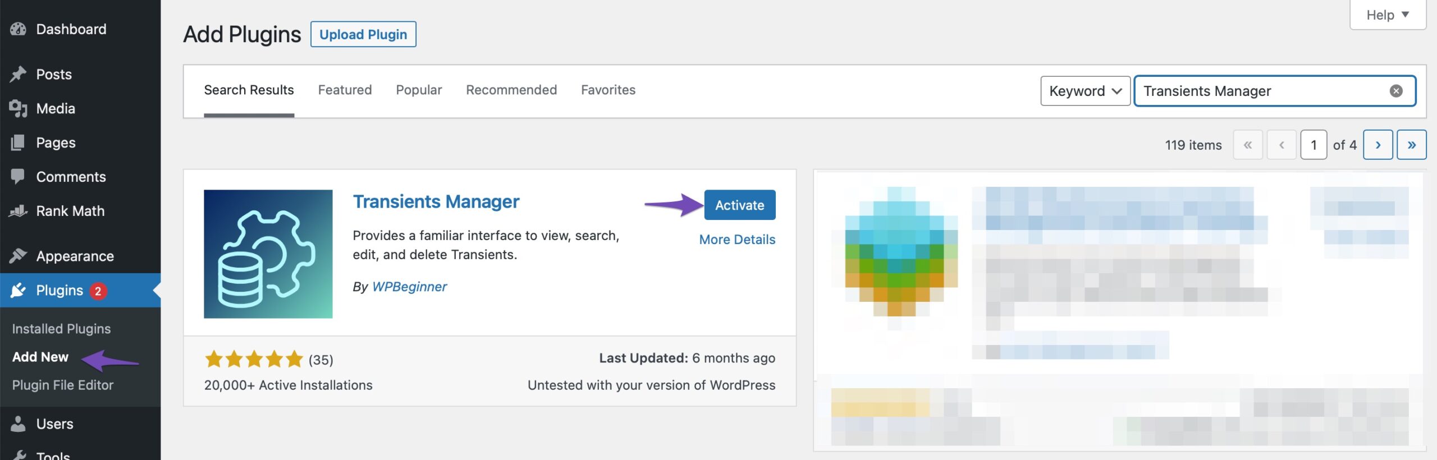1437x460 pixels.
Task: Click the '(35)' ratings count
Action: click(x=321, y=360)
